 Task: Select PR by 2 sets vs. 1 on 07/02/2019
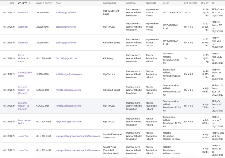click(218, 12)
